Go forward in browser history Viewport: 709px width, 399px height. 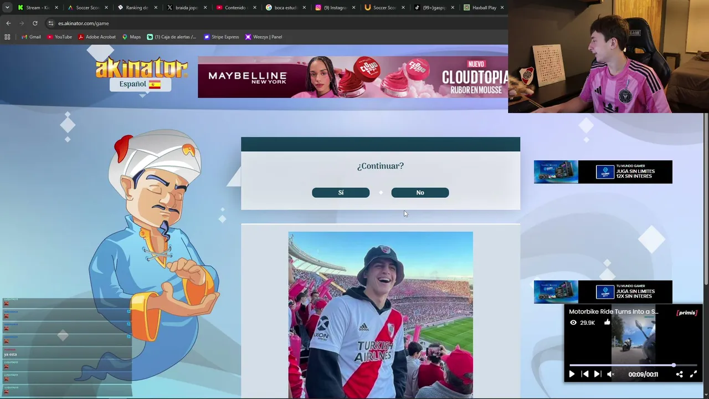(22, 23)
